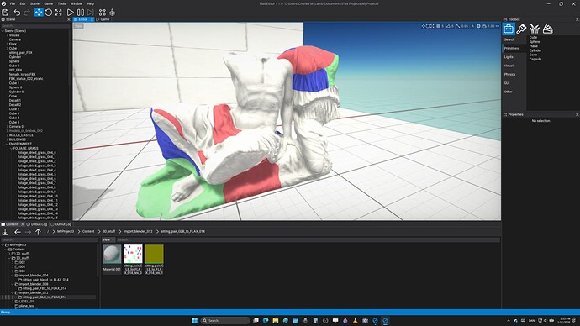The width and height of the screenshot is (580, 326).
Task: Expand the Floor node in scene tree
Action: point(7,44)
